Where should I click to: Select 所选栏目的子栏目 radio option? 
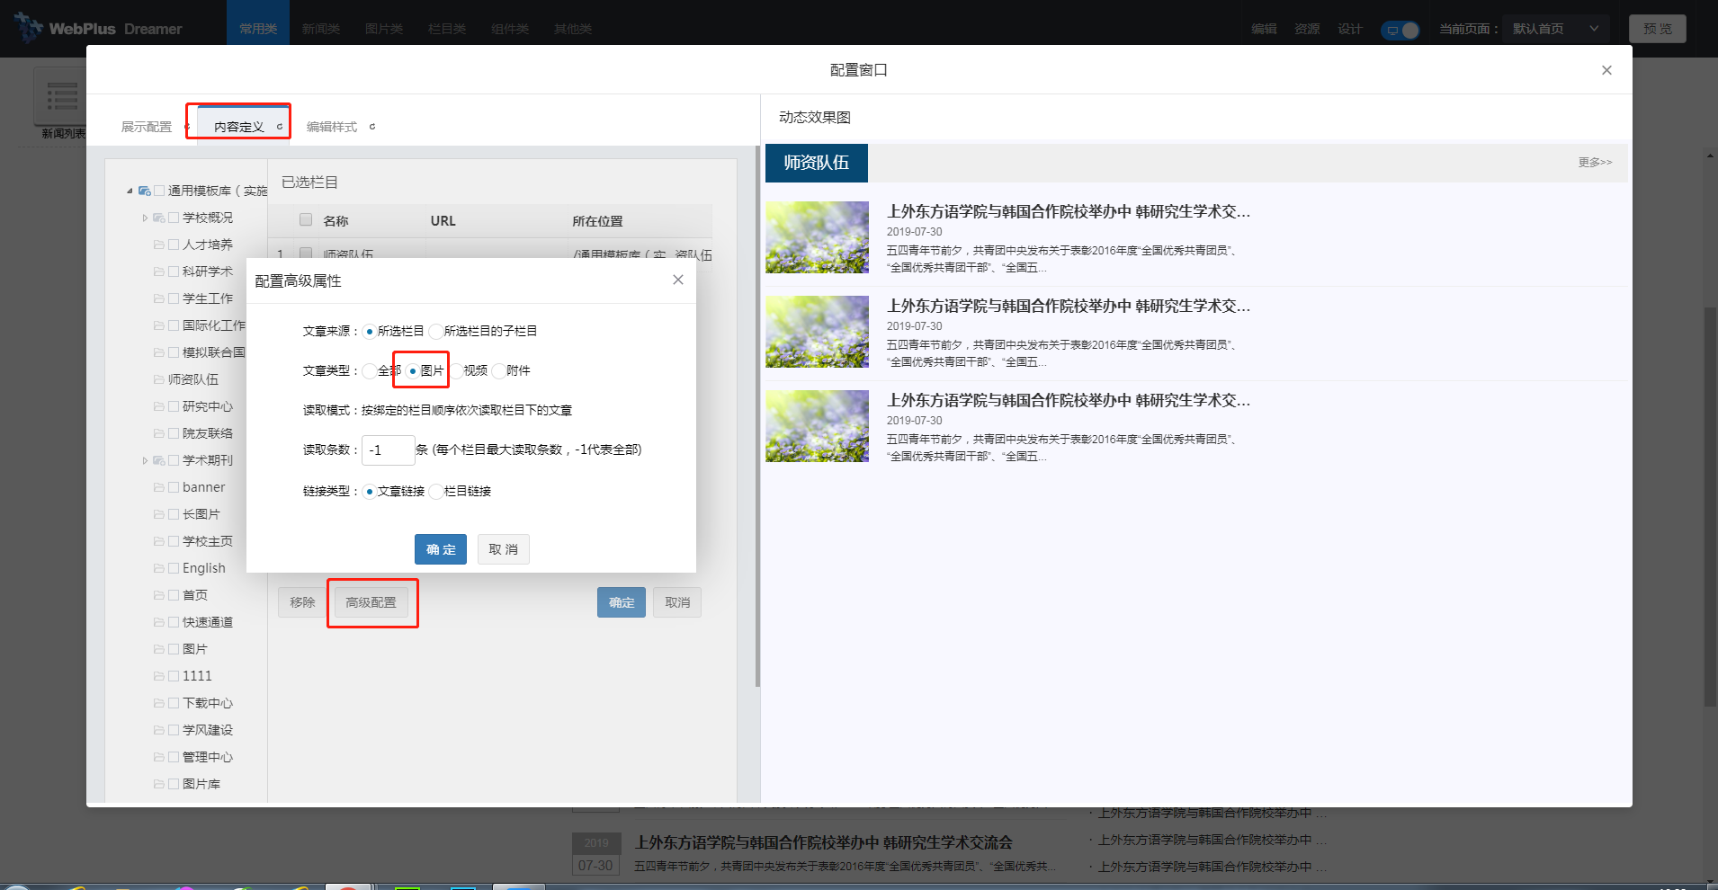click(x=436, y=332)
